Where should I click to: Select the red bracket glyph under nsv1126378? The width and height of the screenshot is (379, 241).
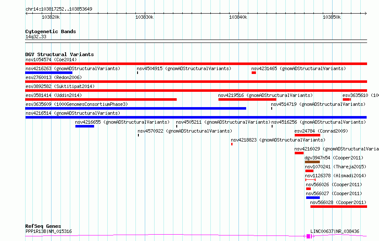point(310,180)
